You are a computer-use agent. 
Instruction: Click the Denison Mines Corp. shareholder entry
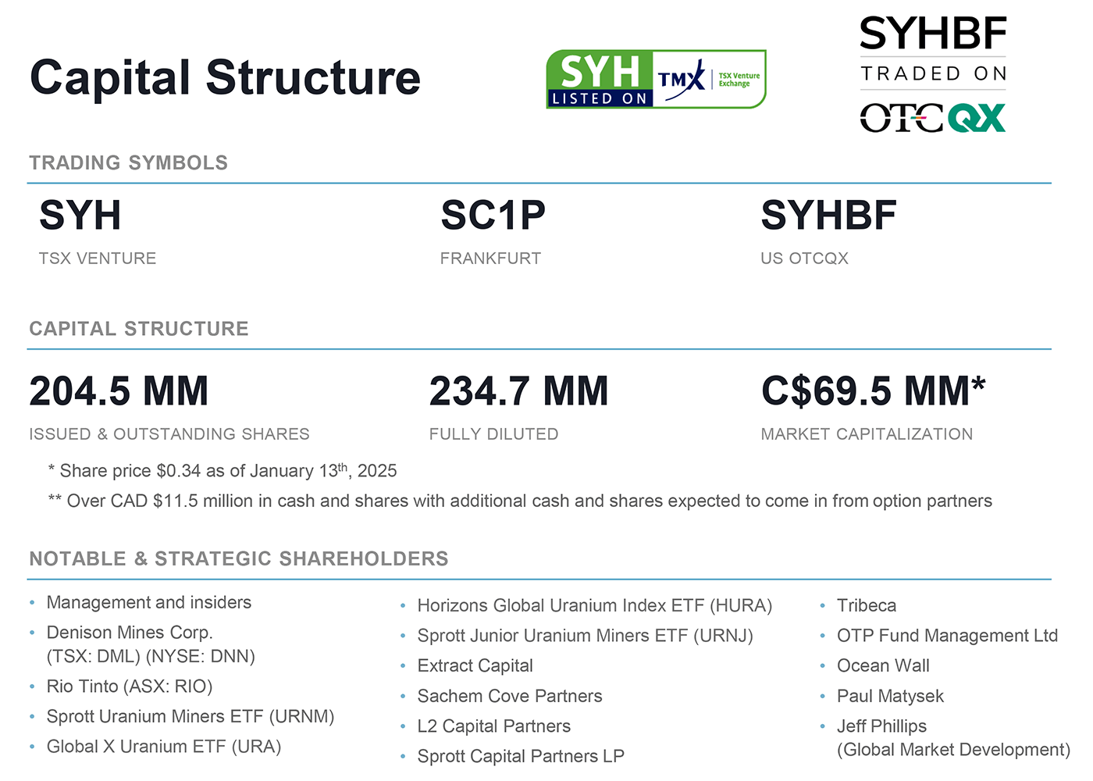[x=130, y=633]
